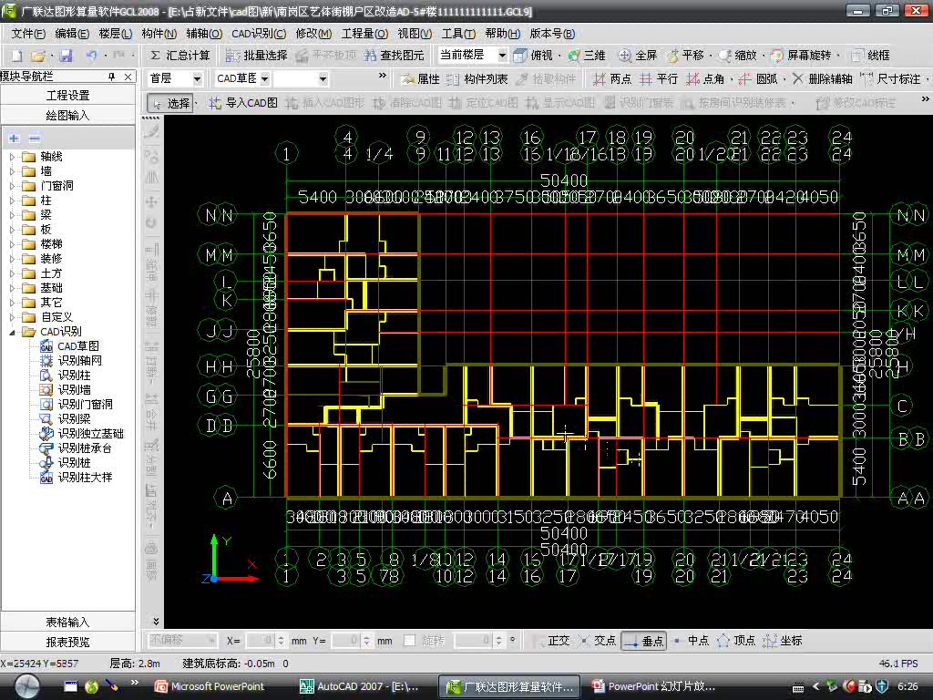Viewport: 933px width, 700px height.
Task: Collapse the CAD识别 tree folder
Action: pyautogui.click(x=13, y=332)
